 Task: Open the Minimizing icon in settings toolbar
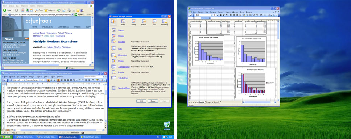tap(165, 22)
